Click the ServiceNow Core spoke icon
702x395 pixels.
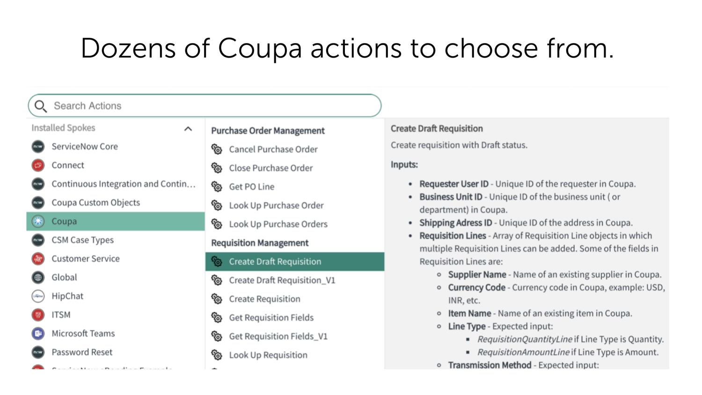[x=37, y=146]
